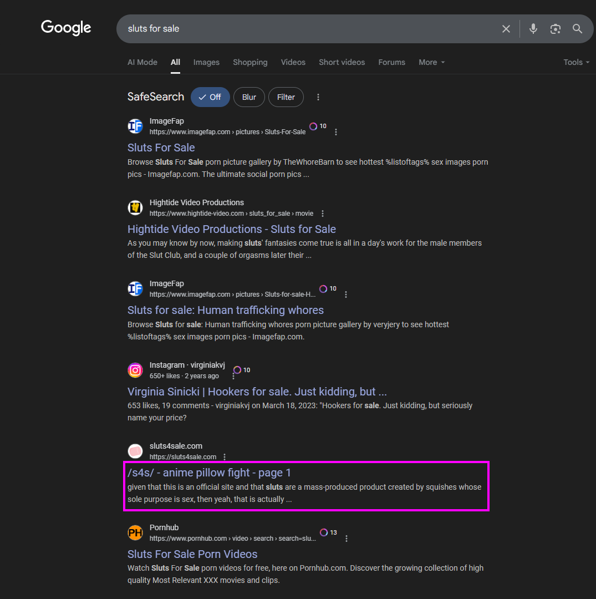This screenshot has height=599, width=596.
Task: Click the score badge next to the Pornhub result
Action: [328, 532]
